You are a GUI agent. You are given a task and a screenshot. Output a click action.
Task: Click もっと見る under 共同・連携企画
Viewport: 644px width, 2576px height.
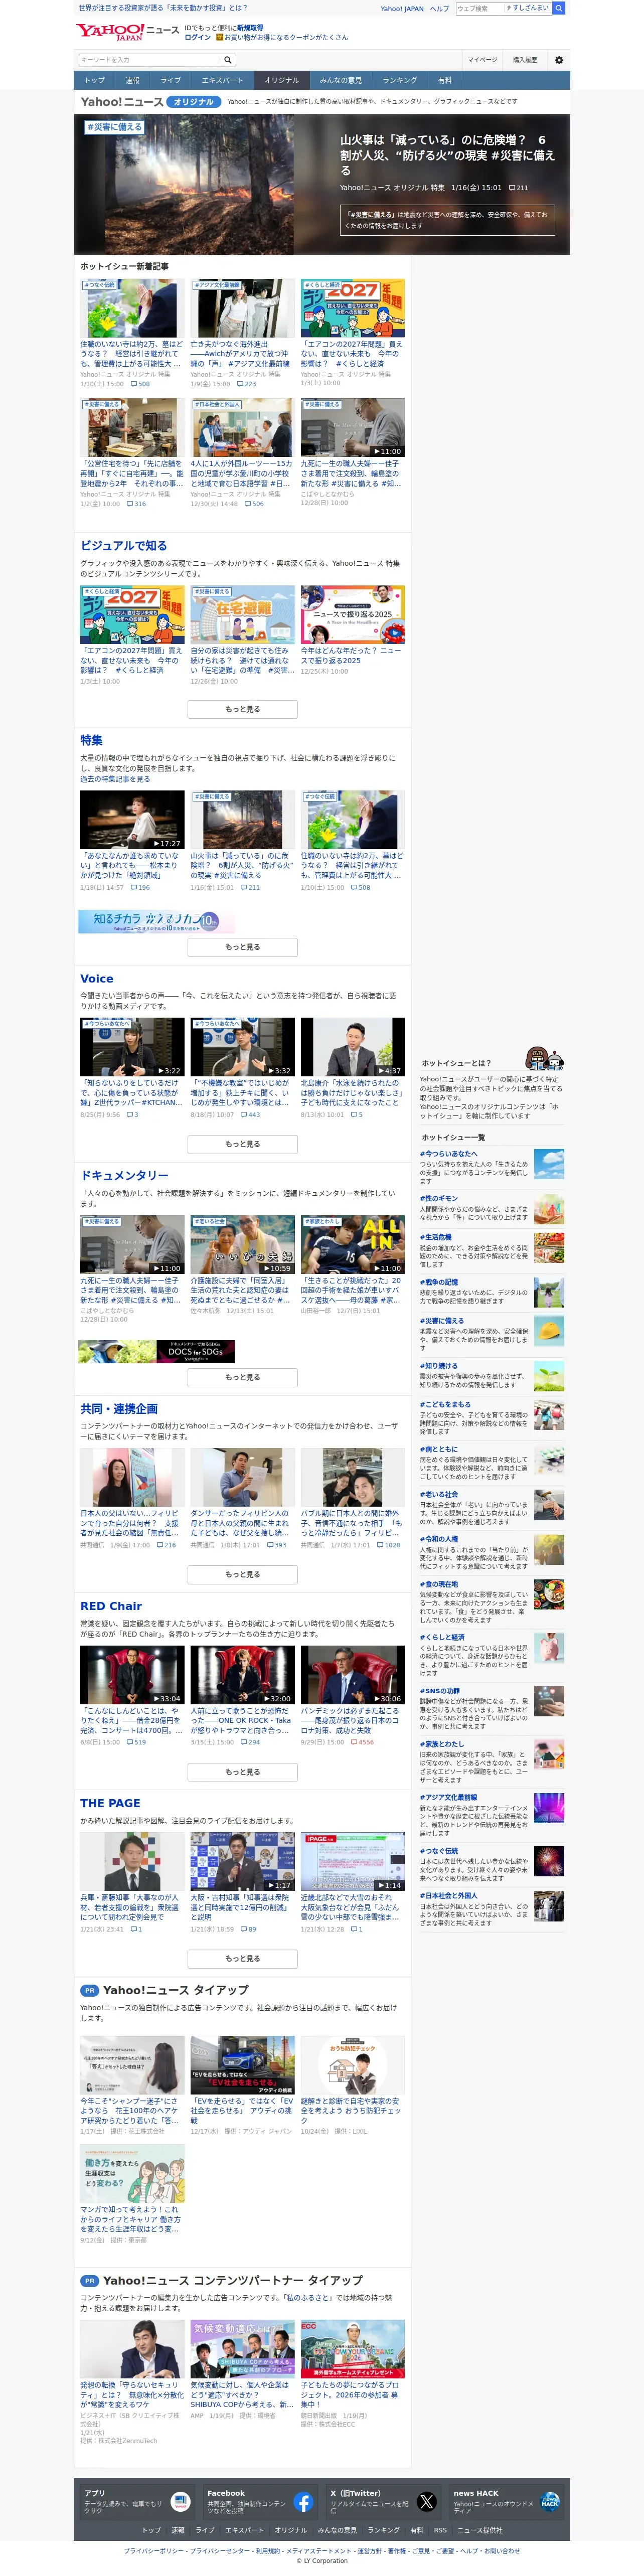tap(243, 1574)
